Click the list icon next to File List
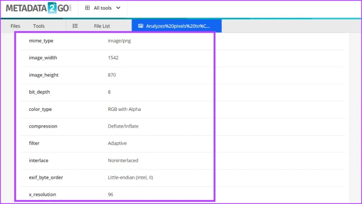This screenshot has height=204, width=362. pos(75,26)
